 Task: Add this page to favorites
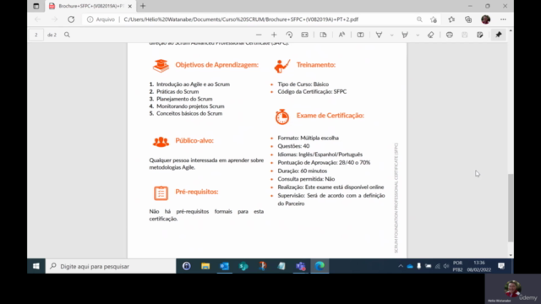434,19
